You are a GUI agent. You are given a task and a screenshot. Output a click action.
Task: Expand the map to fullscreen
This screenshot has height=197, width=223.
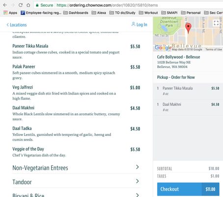point(216,23)
